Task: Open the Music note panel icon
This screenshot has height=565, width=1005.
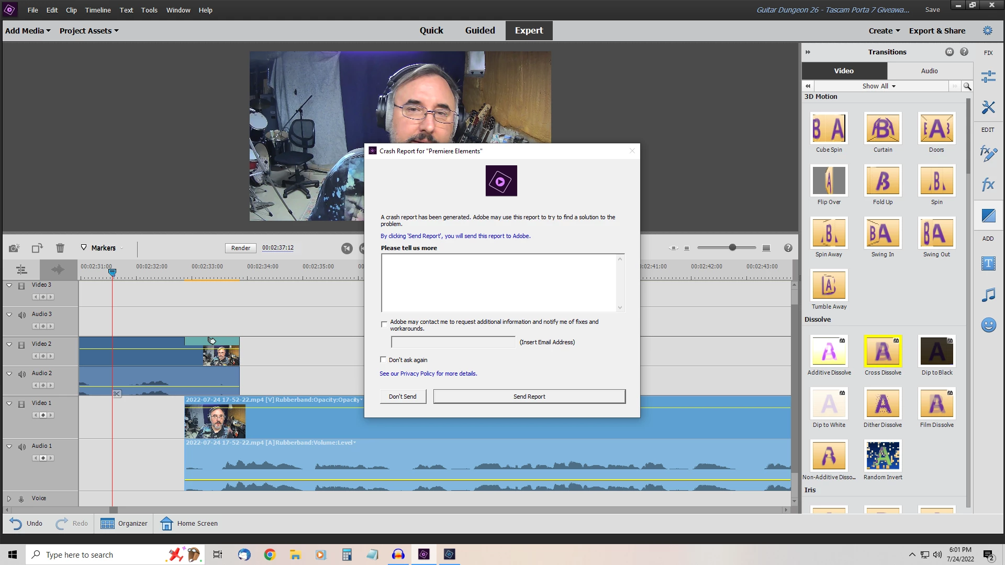Action: (988, 295)
